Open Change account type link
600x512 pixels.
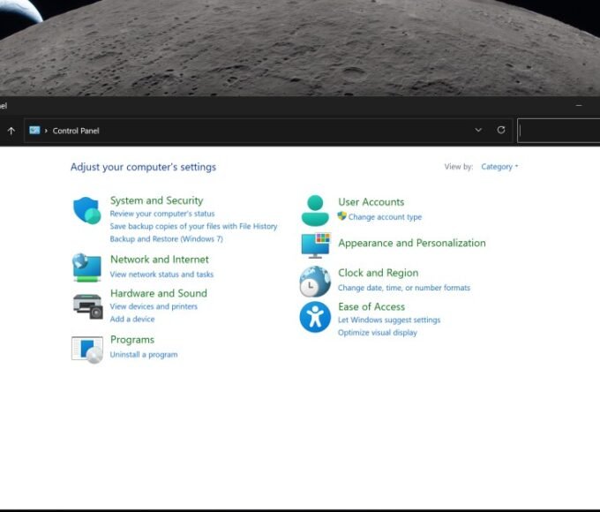click(x=385, y=217)
